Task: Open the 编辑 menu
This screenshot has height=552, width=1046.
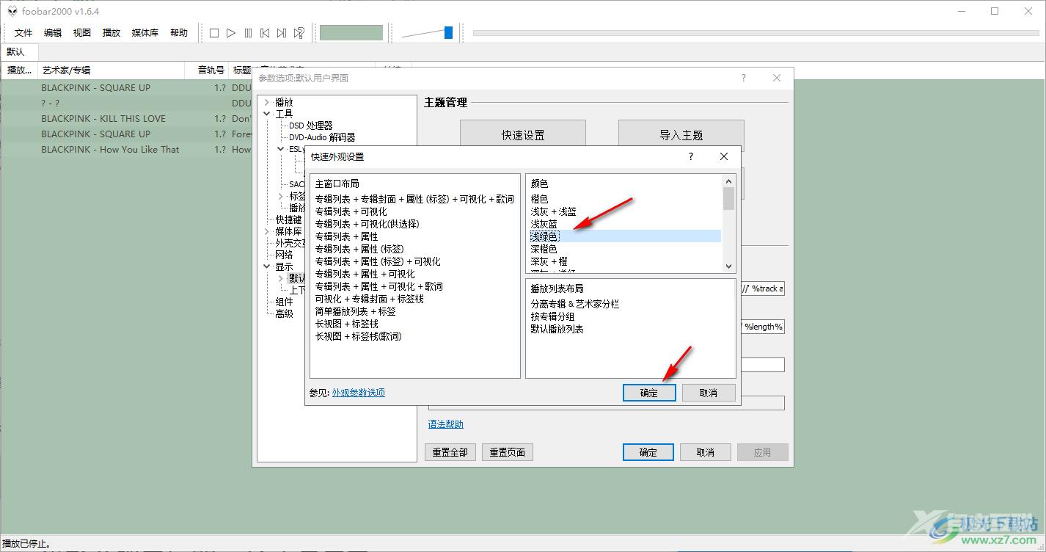Action: coord(53,32)
